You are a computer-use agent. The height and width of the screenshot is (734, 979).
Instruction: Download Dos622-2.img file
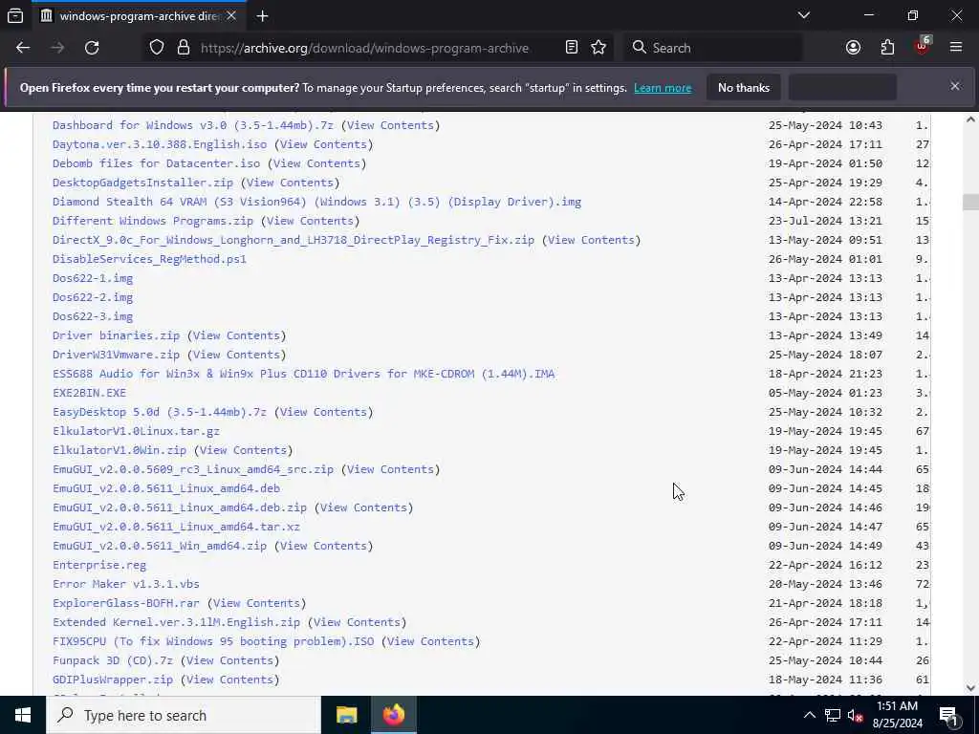[93, 297]
